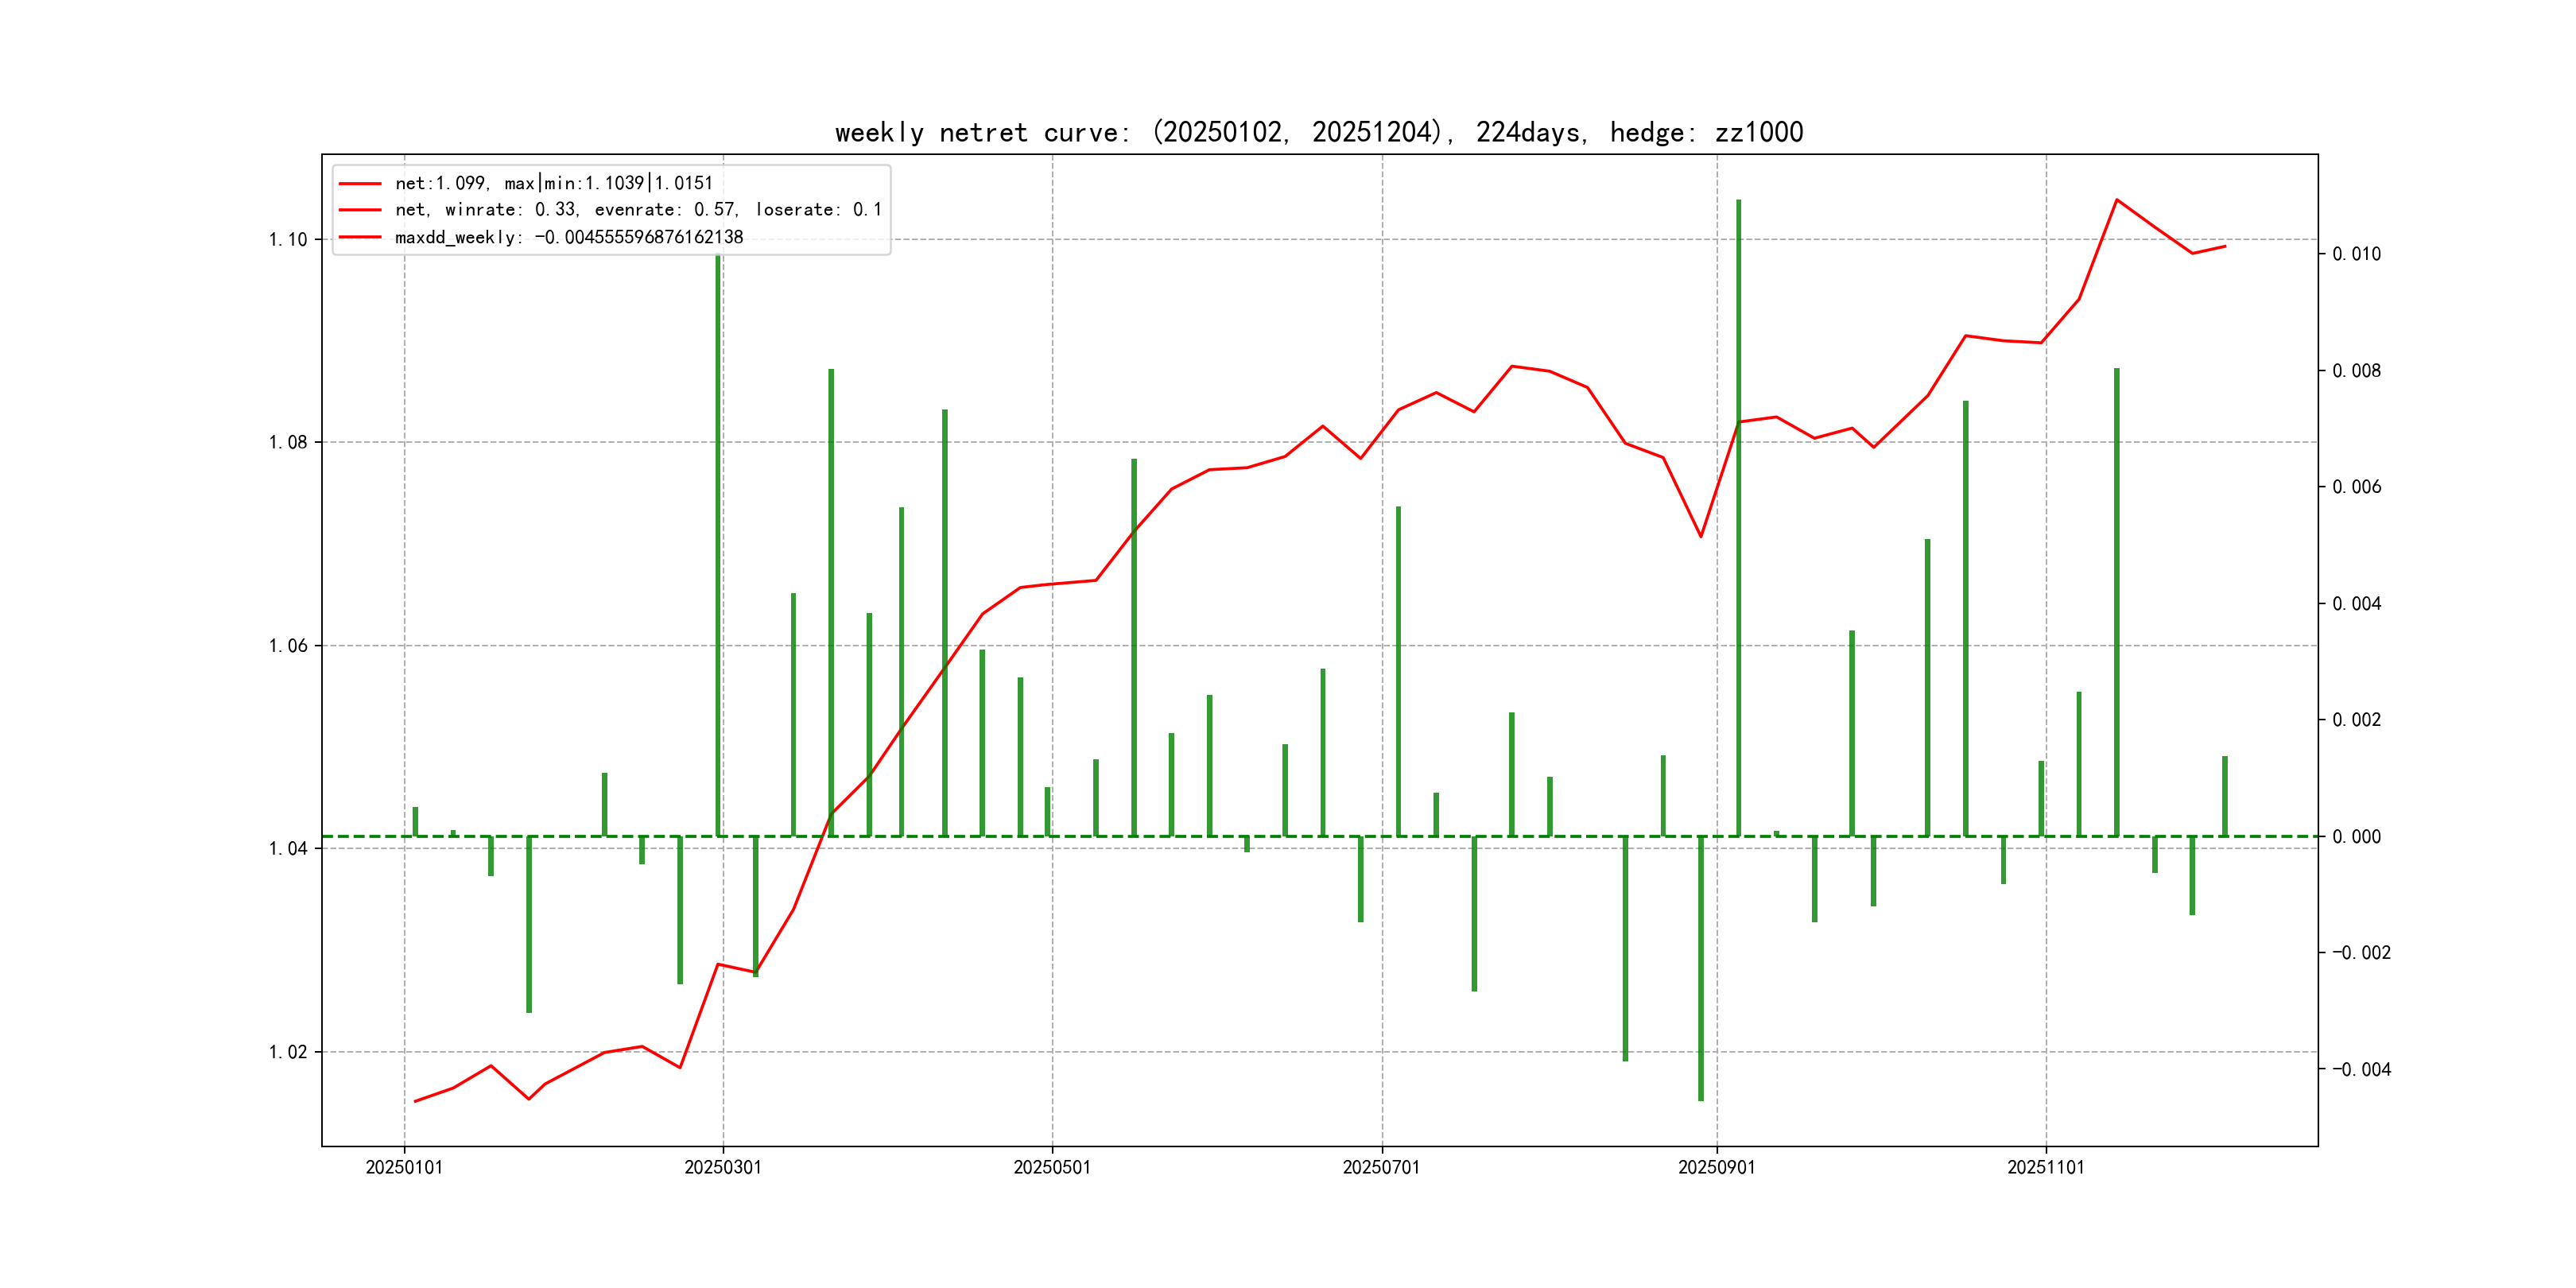Screen dimensions: 2576x1288
Task: Click the 20251101 x-axis tick label
Action: [2046, 1167]
